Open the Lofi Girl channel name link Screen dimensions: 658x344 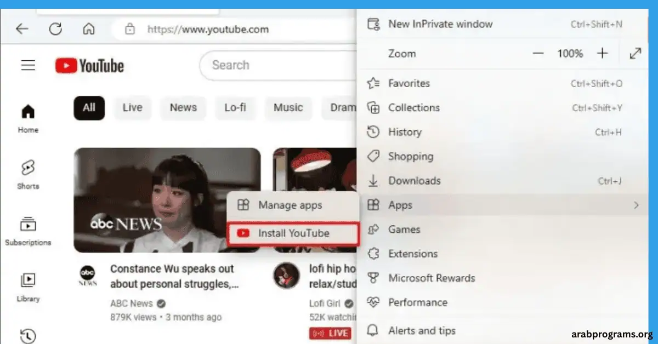tap(325, 303)
